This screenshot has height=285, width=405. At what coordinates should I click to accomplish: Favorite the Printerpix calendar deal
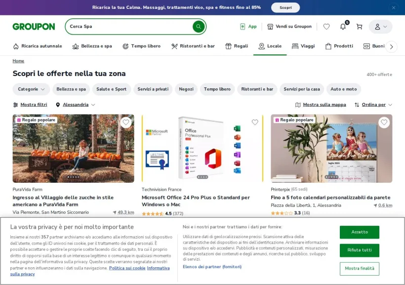click(x=384, y=122)
